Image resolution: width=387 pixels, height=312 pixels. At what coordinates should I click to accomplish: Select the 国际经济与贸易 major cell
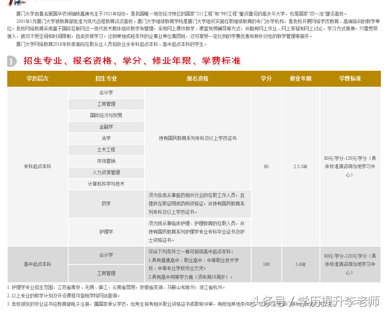point(106,116)
